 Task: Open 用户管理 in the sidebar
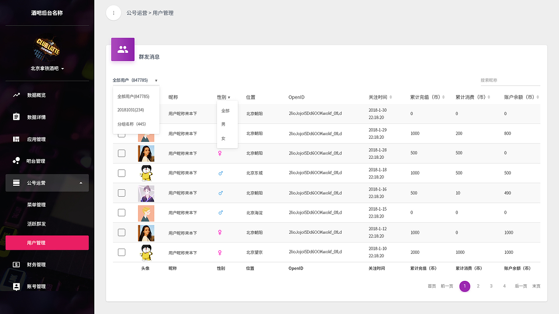click(x=47, y=243)
